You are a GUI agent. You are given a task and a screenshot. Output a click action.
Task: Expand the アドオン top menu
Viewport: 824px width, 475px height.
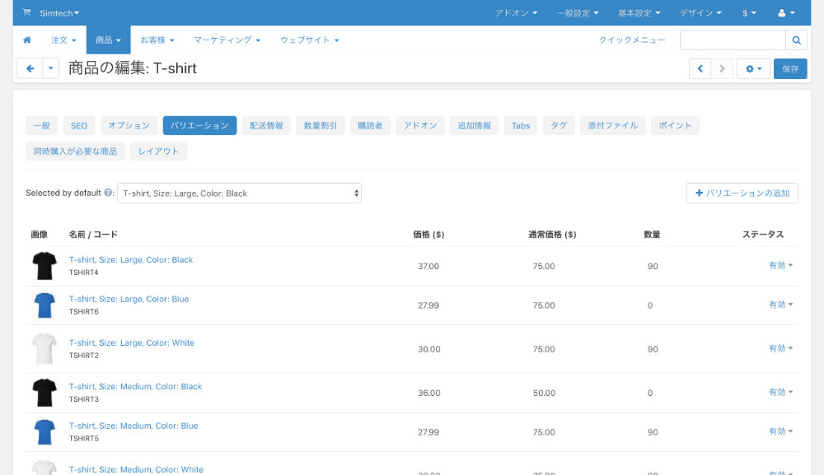click(516, 13)
